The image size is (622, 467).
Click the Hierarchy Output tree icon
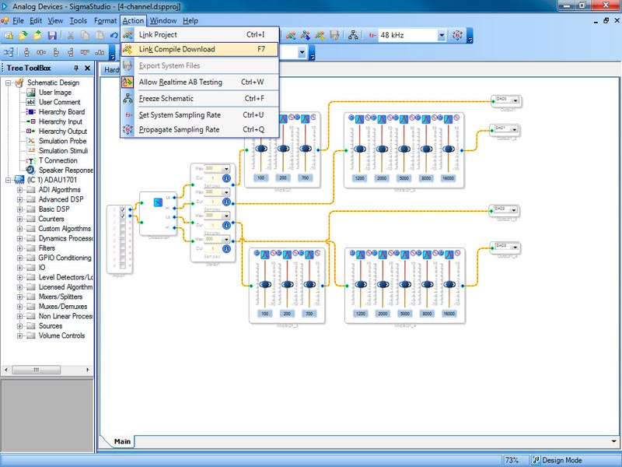tap(30, 132)
